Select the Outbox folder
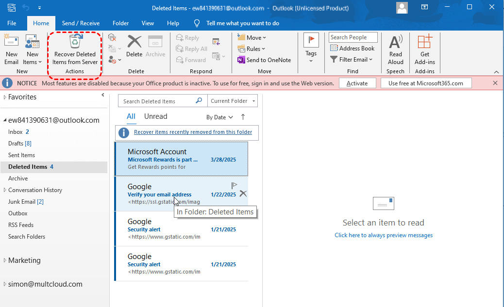This screenshot has height=307, width=504. pyautogui.click(x=17, y=213)
